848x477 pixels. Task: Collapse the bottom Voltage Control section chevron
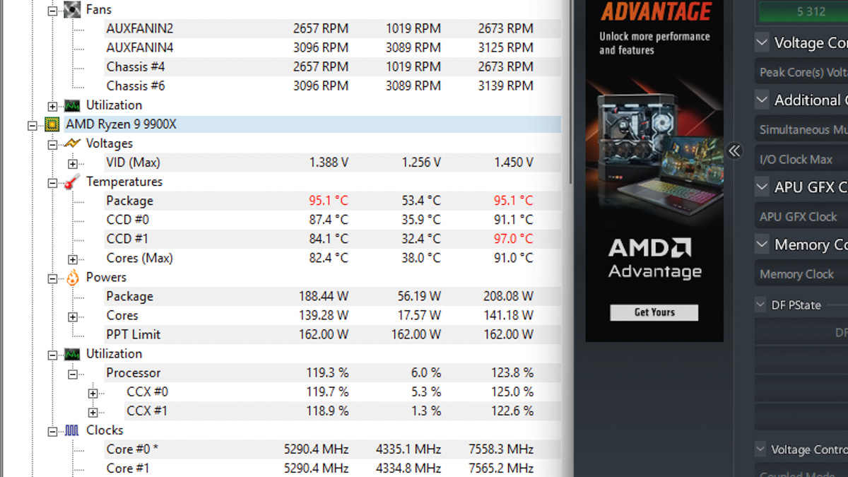pyautogui.click(x=760, y=449)
